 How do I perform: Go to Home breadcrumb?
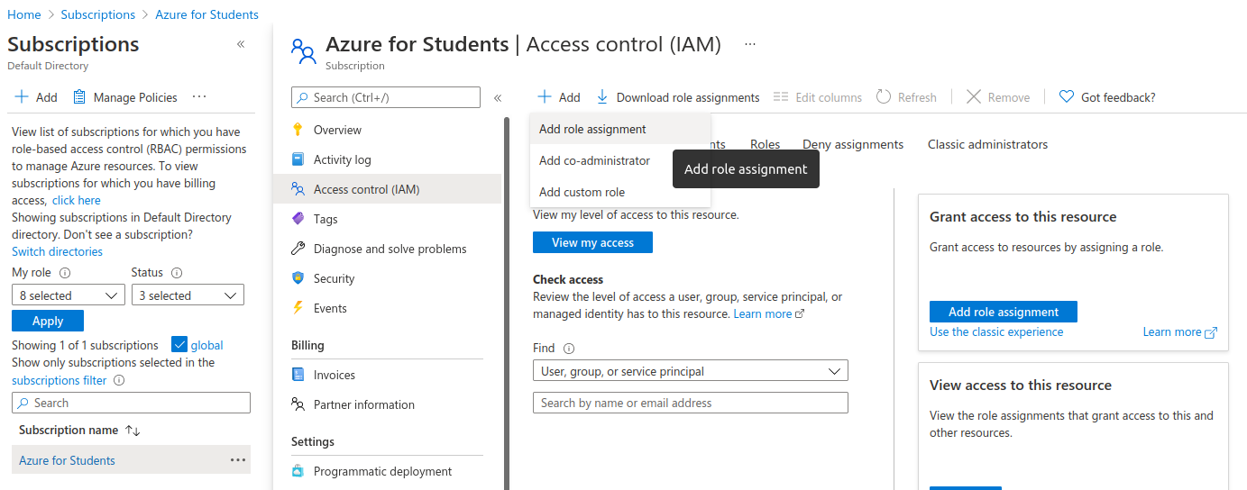pyautogui.click(x=24, y=14)
